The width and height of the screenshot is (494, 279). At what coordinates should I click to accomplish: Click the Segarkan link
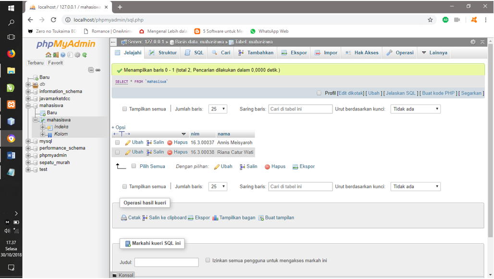pos(471,93)
